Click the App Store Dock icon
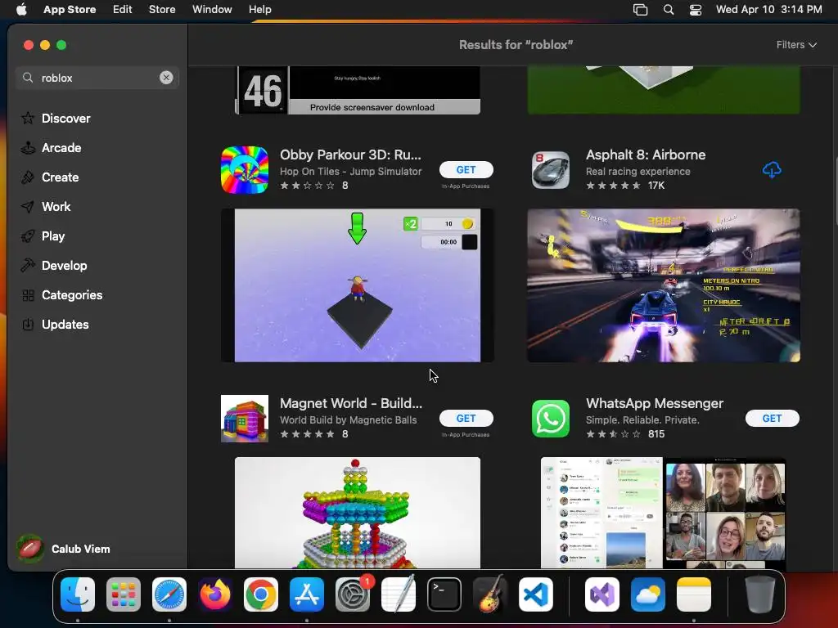The width and height of the screenshot is (838, 628). tap(307, 594)
